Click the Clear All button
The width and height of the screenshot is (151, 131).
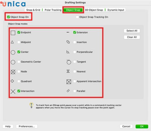point(132,37)
